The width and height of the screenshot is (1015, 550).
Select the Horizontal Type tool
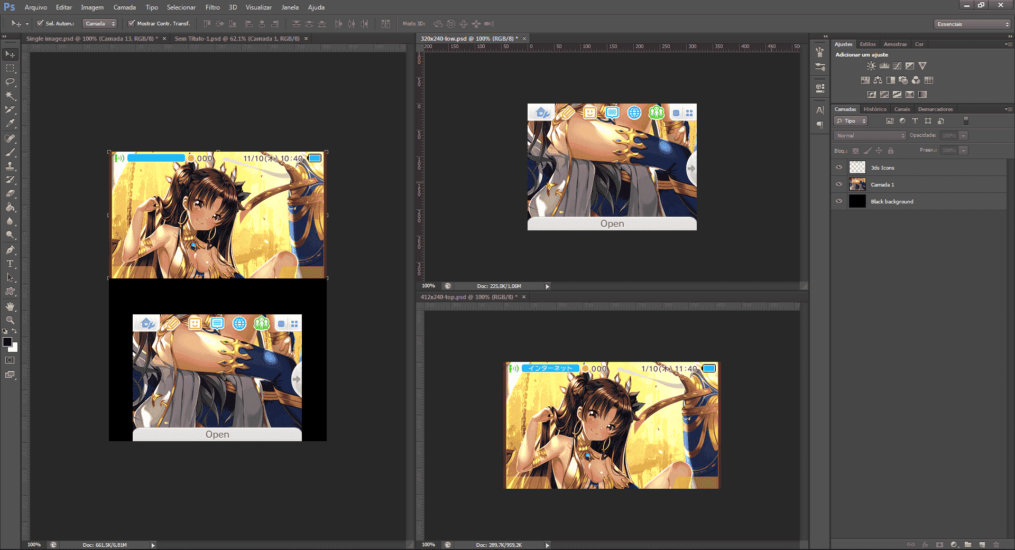click(x=10, y=264)
